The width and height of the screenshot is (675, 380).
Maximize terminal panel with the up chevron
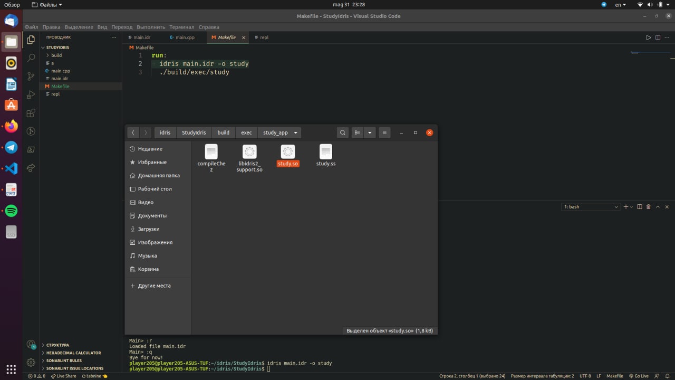(x=658, y=207)
